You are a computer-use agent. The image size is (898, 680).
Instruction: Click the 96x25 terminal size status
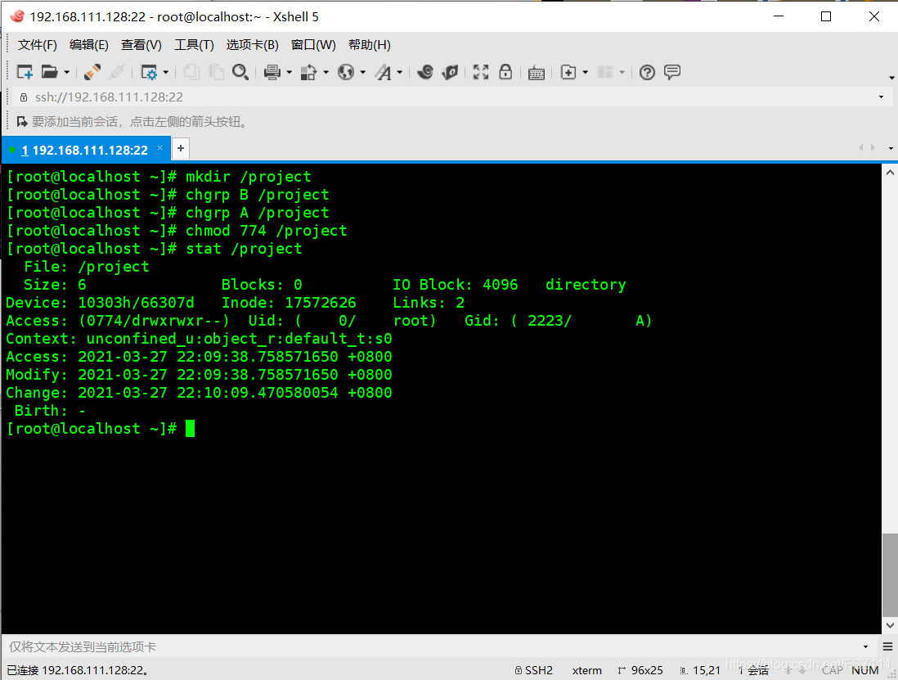[640, 670]
